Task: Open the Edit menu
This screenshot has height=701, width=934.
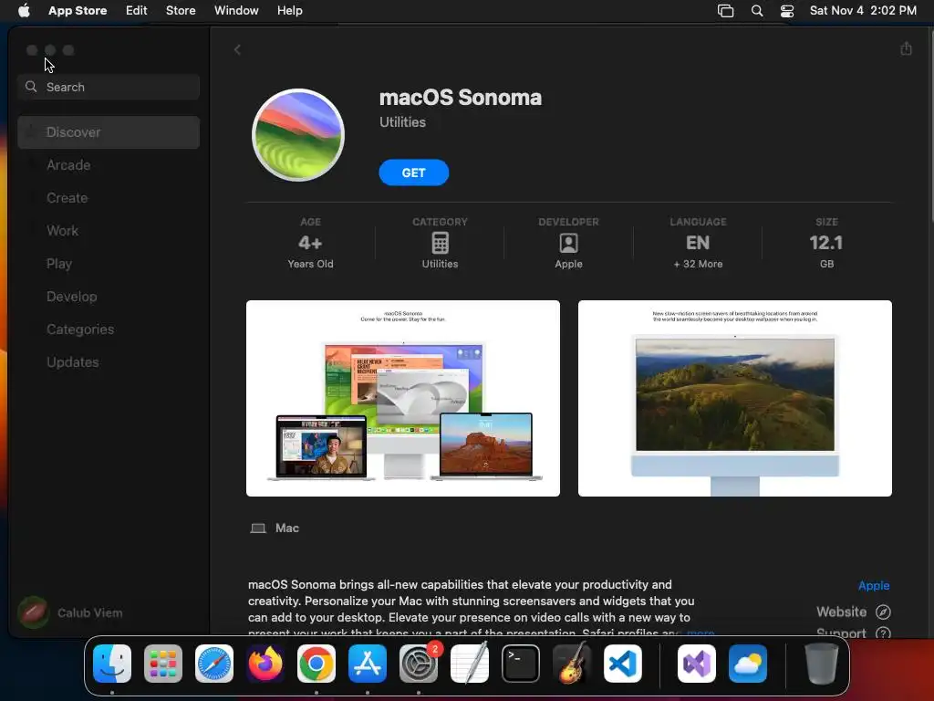Action: pyautogui.click(x=137, y=11)
